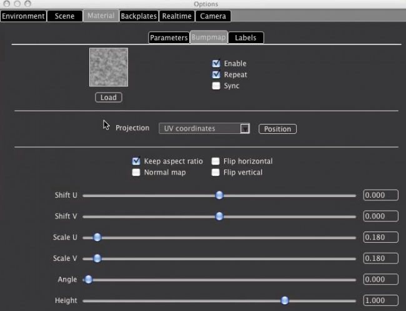Switch to the Backplates tab
The image size is (406, 311).
(138, 16)
